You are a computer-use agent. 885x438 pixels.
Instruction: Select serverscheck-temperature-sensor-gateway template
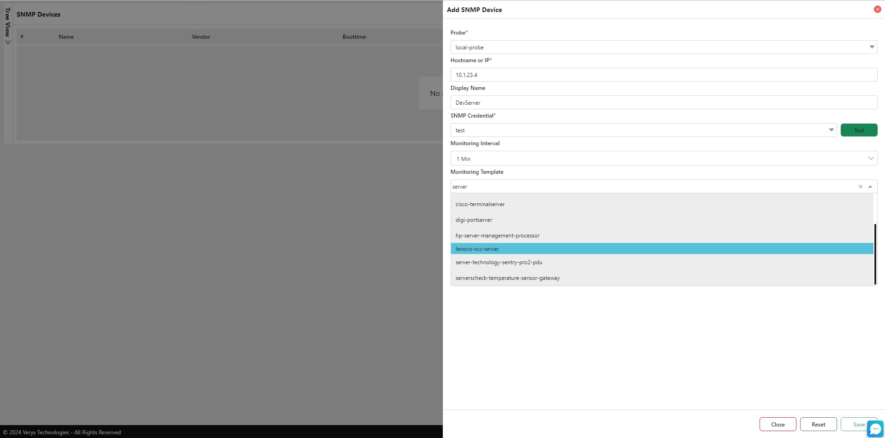point(507,278)
